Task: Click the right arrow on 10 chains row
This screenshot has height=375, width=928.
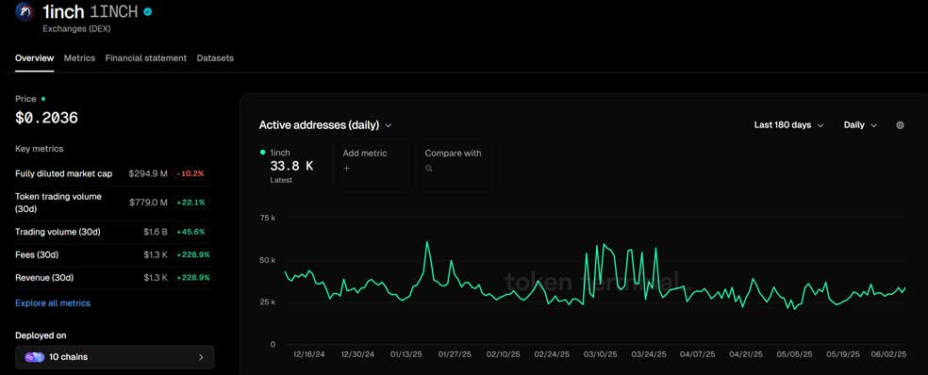Action: point(201,357)
